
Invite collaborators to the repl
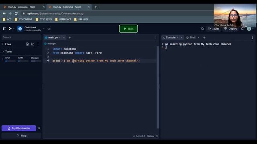pyautogui.click(x=214, y=29)
